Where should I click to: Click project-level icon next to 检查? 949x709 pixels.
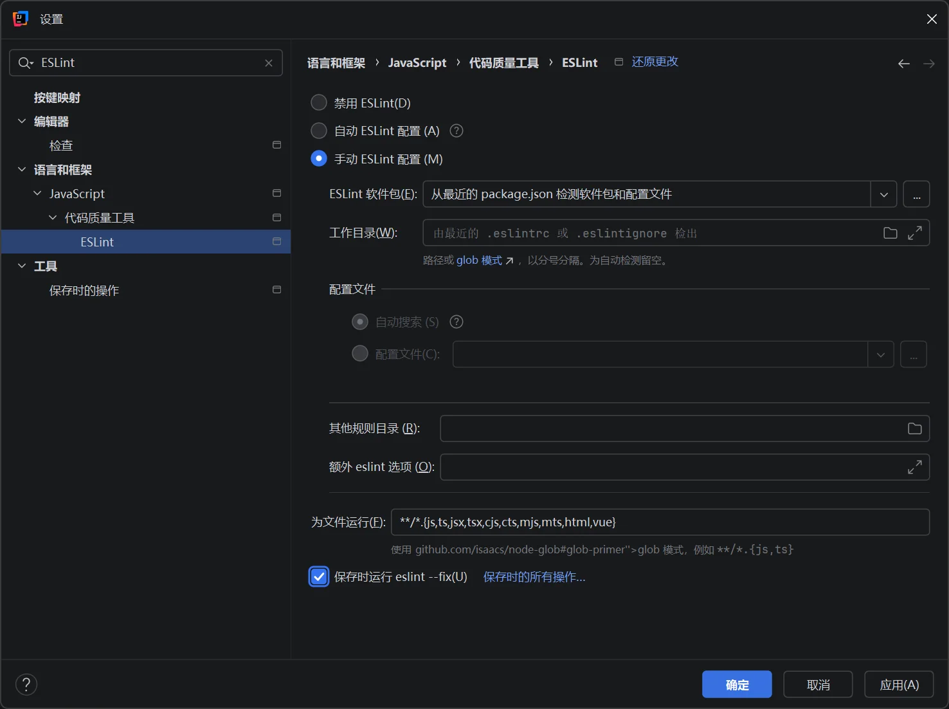[277, 145]
